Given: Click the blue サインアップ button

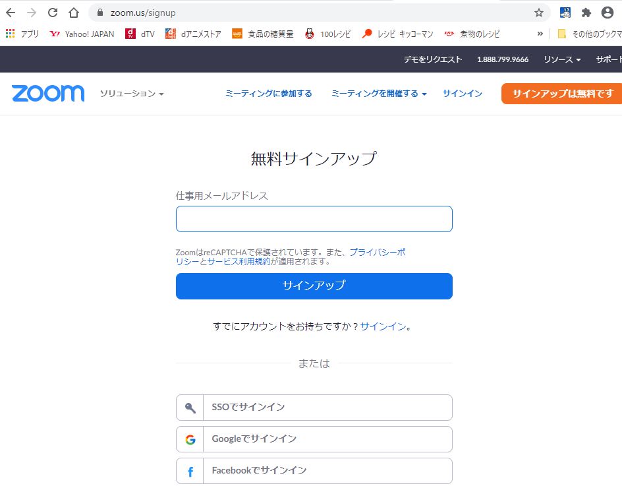Looking at the screenshot, I should pos(314,286).
